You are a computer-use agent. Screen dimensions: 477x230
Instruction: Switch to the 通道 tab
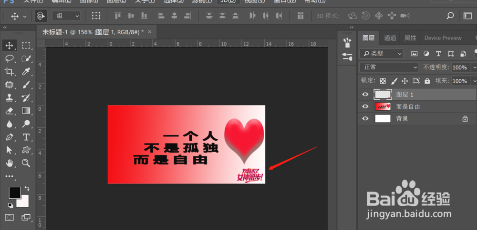coord(390,38)
